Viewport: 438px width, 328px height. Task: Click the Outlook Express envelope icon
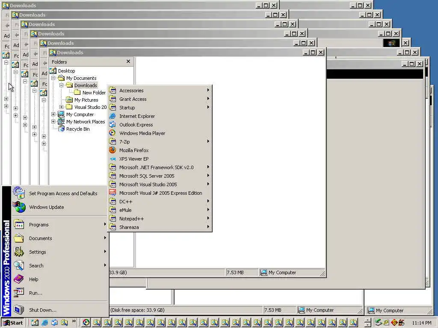point(112,125)
